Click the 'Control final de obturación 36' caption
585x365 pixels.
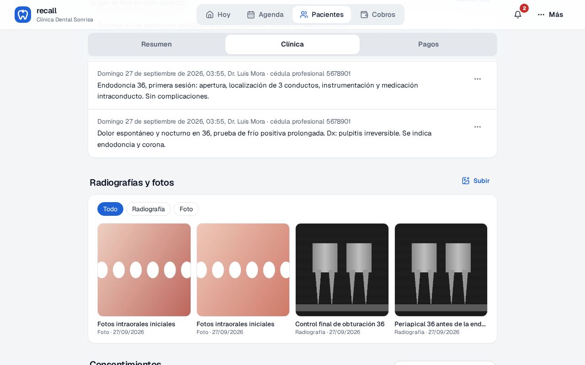(340, 324)
